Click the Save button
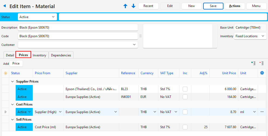Screen dimensions: 268x136 click(x=213, y=6)
